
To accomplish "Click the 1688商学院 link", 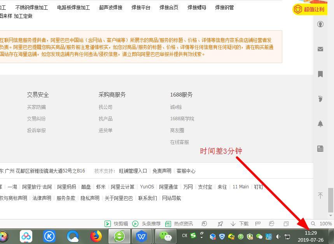I will tap(182, 119).
